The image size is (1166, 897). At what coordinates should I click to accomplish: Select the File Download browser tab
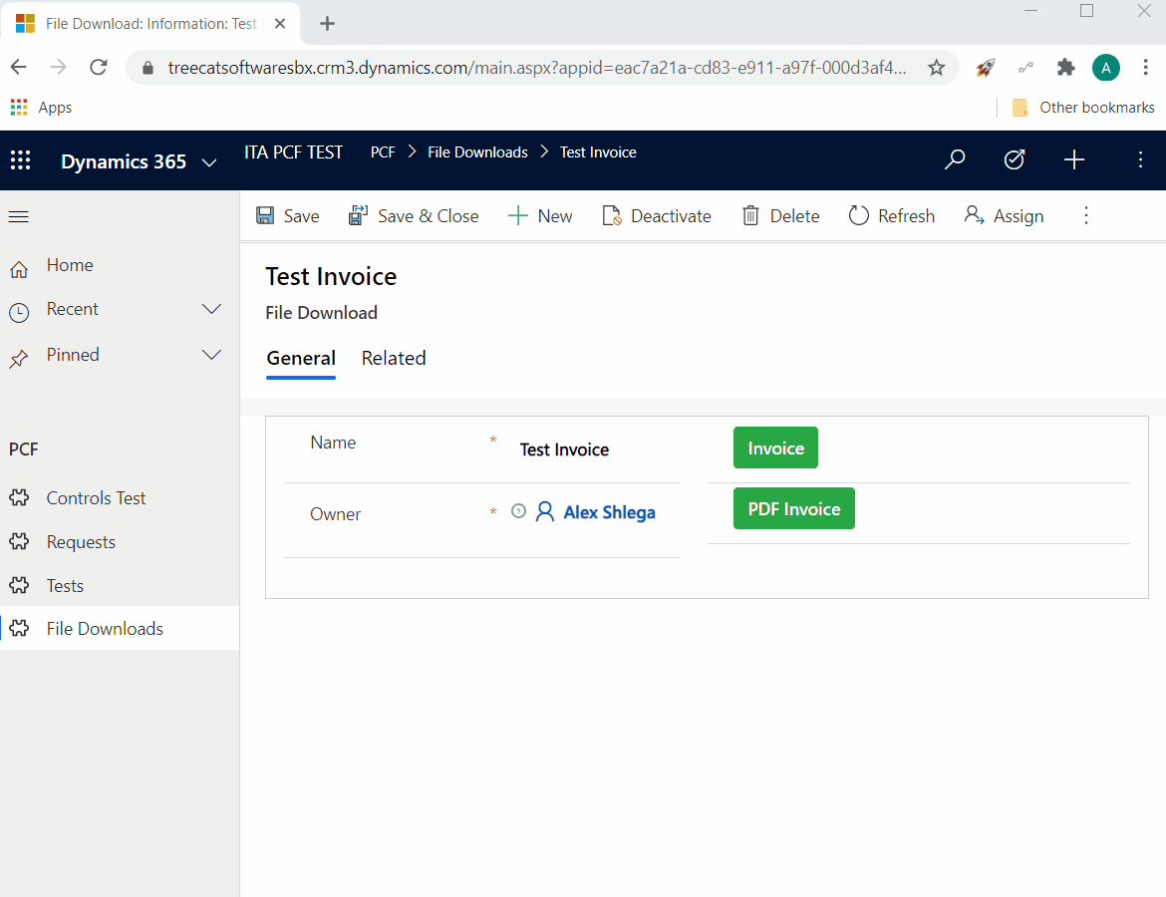click(150, 24)
